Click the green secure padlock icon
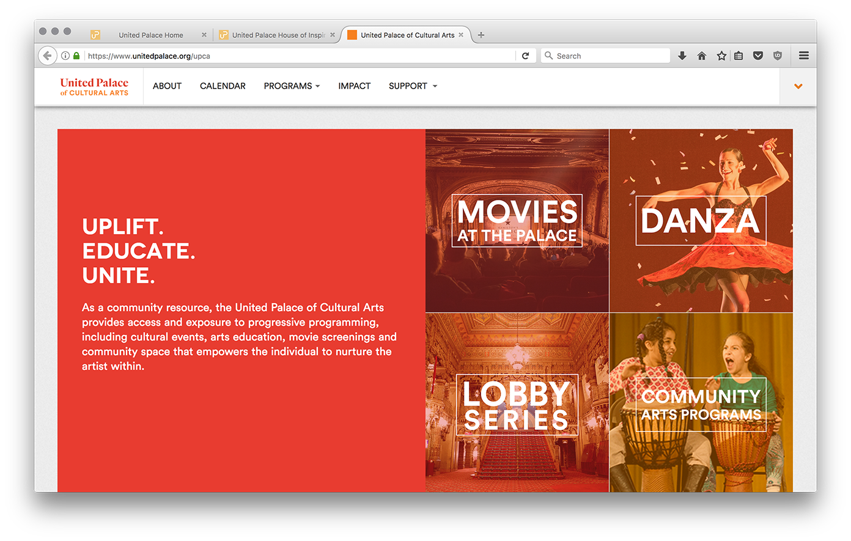The height and width of the screenshot is (541, 851). [x=76, y=56]
